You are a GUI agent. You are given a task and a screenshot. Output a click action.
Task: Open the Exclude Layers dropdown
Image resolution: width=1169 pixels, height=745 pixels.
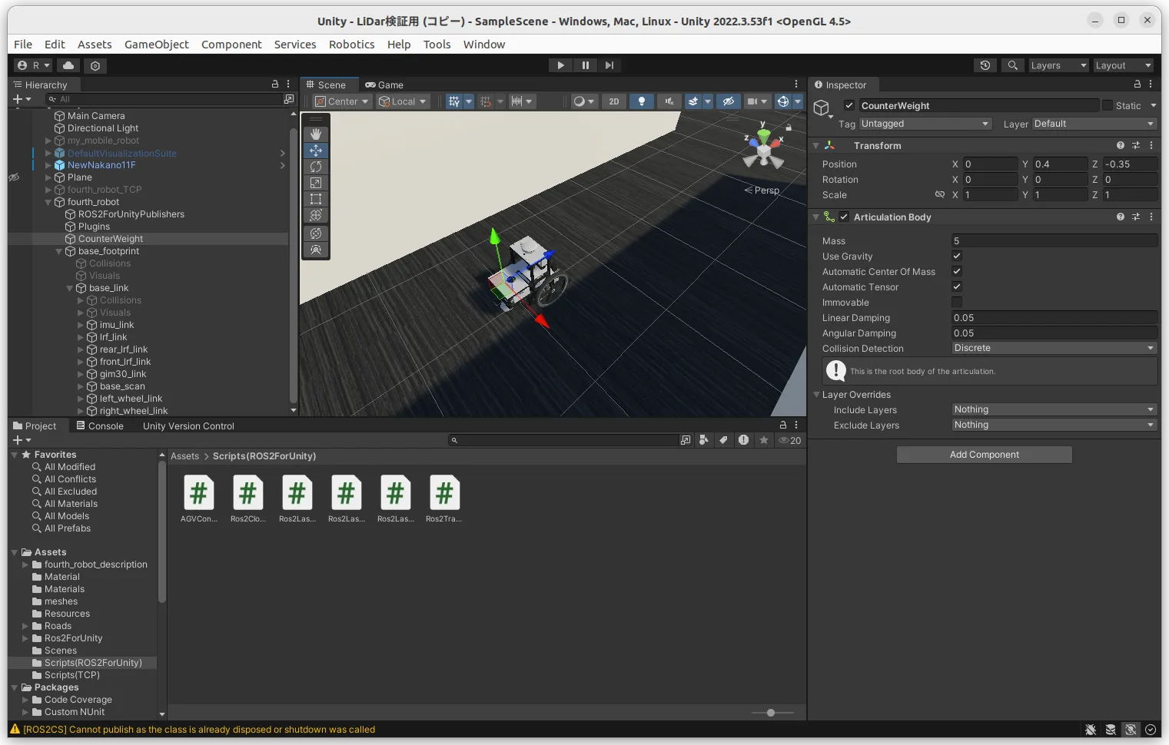coord(1054,425)
